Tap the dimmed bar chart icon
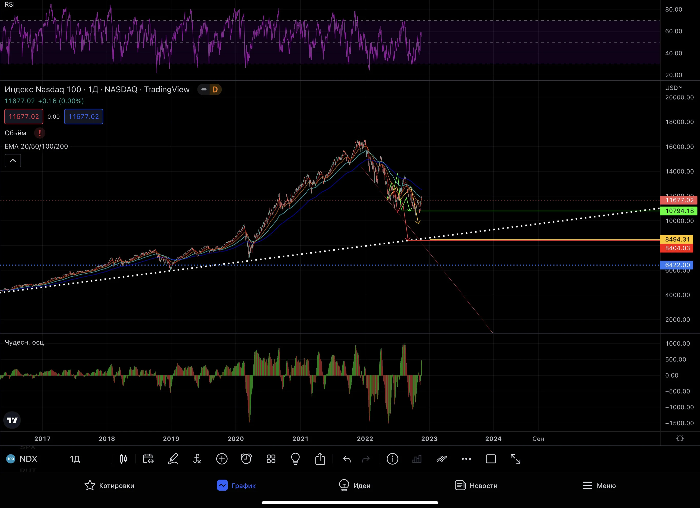Image resolution: width=700 pixels, height=508 pixels. pos(417,459)
